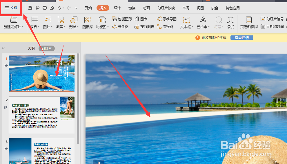Click the 查看详情 button in warning bar

point(241,37)
